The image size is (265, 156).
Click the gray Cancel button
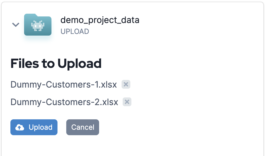[83, 127]
